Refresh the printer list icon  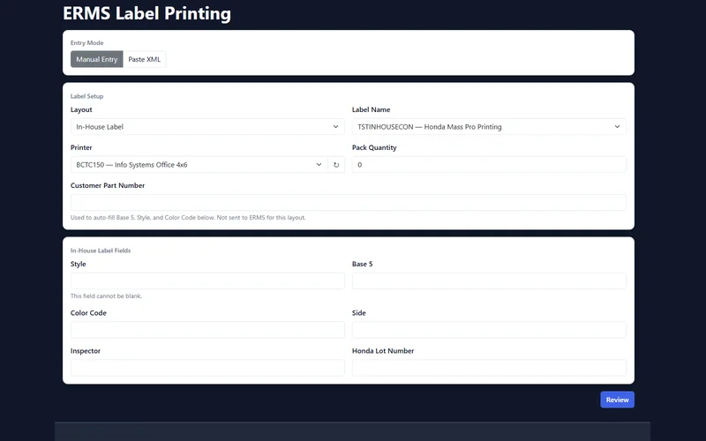pyautogui.click(x=336, y=165)
